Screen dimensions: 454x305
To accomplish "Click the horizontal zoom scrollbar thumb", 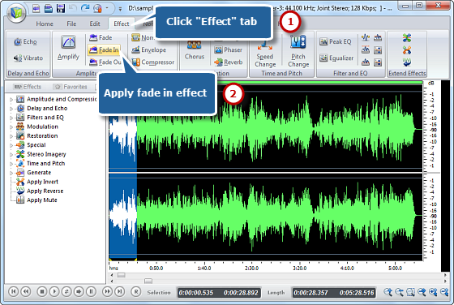I will [148, 281].
